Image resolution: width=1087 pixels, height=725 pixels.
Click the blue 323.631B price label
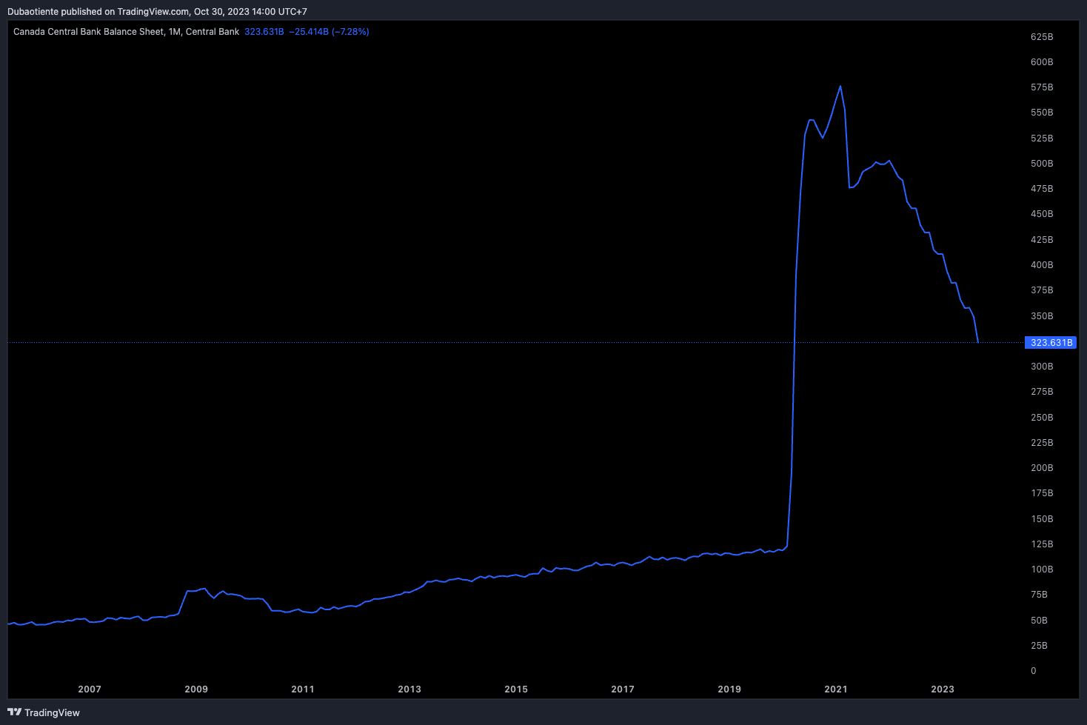[x=1051, y=342]
